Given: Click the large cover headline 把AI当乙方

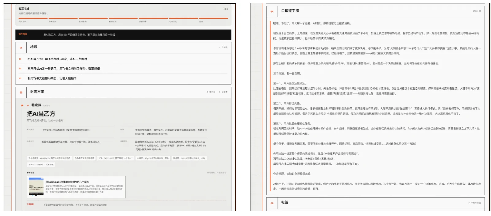Looking at the screenshot, I should point(41,114).
